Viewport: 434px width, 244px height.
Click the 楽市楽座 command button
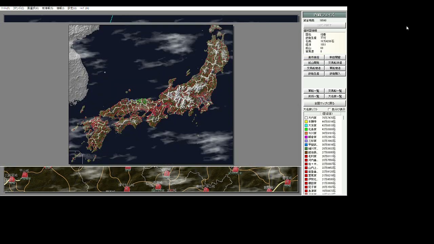click(x=314, y=57)
